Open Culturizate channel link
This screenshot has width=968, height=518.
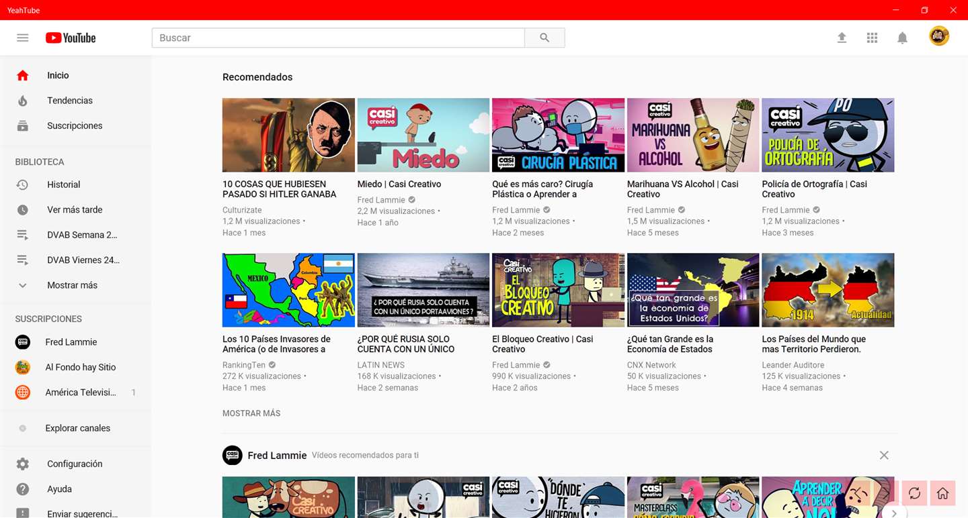(242, 210)
